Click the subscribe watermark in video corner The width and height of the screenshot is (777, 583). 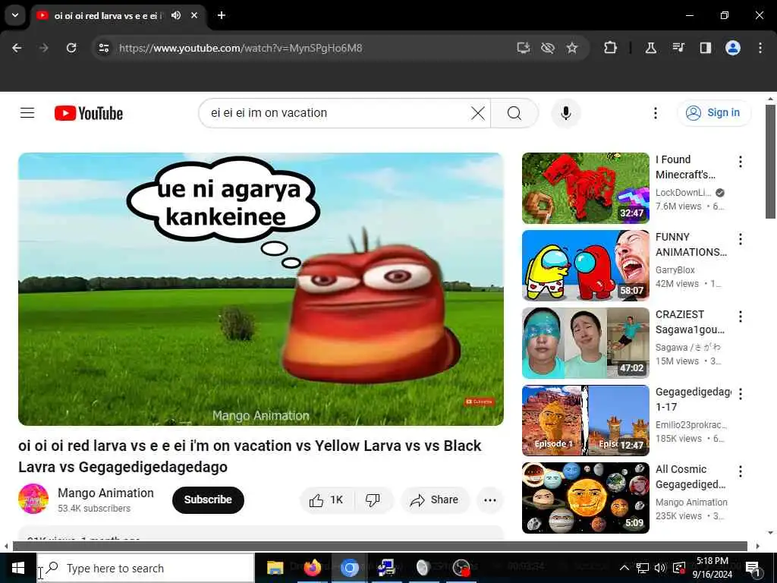pos(480,402)
